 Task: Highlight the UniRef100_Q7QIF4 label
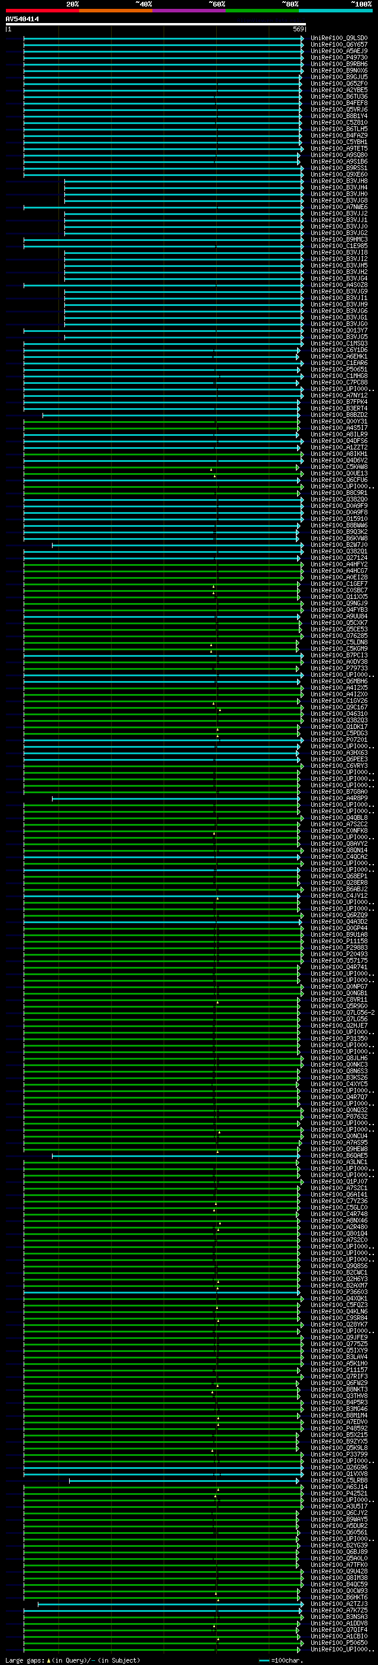(338, 1630)
